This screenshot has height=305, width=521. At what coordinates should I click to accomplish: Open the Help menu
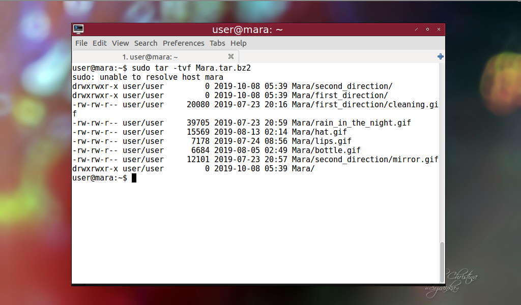239,43
